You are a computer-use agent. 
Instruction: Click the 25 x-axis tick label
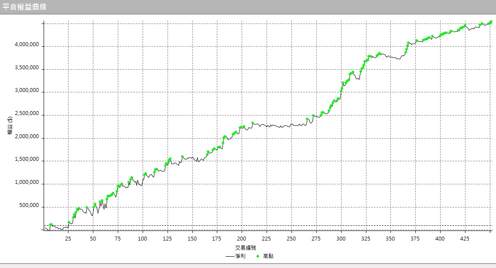click(68, 239)
